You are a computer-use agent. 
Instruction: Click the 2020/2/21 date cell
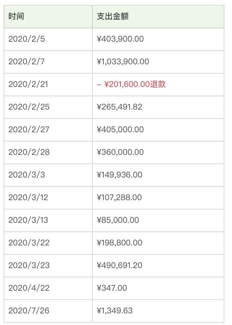click(28, 84)
